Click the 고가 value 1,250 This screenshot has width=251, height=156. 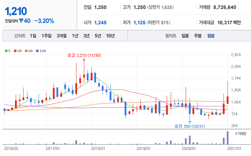(x=140, y=7)
